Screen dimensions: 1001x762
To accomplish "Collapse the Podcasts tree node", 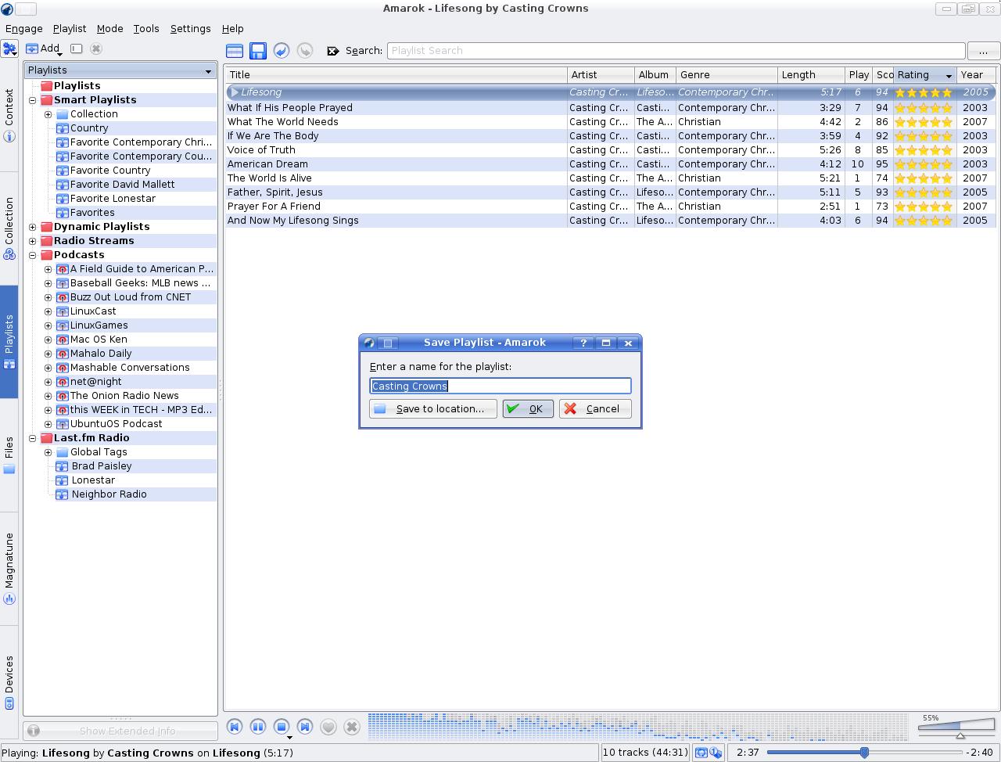I will [33, 255].
